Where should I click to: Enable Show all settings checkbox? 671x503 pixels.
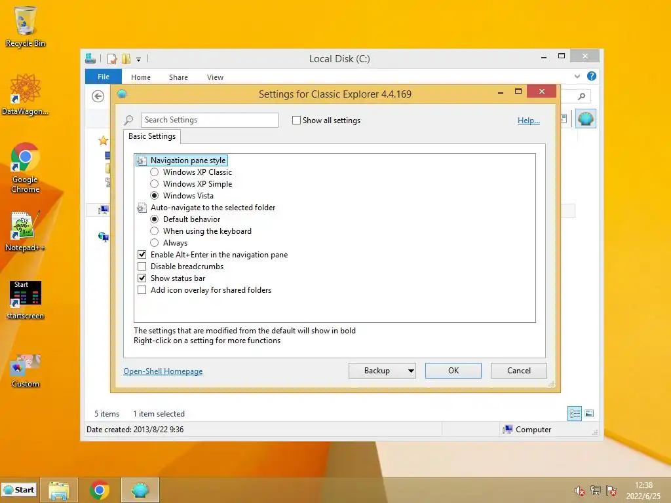296,121
